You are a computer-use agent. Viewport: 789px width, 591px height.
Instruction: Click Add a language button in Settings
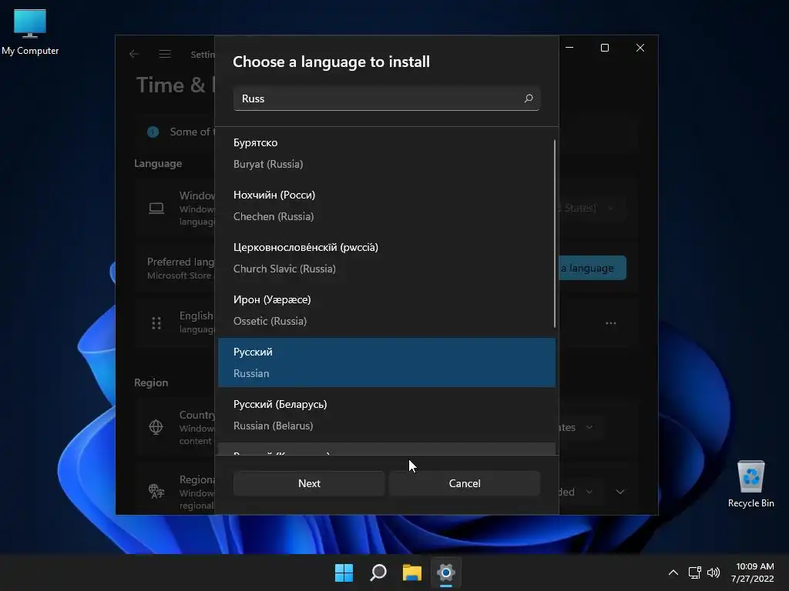pyautogui.click(x=593, y=268)
